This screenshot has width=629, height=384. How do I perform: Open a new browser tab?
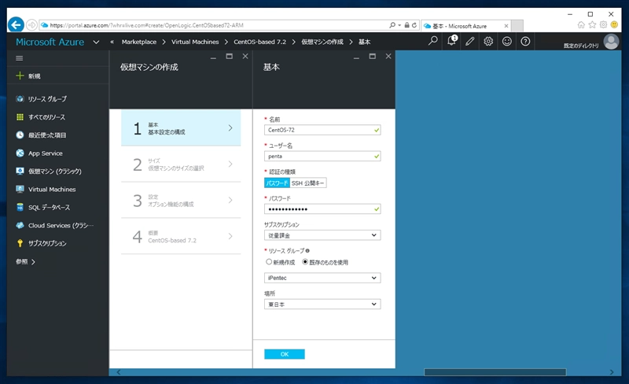(517, 26)
